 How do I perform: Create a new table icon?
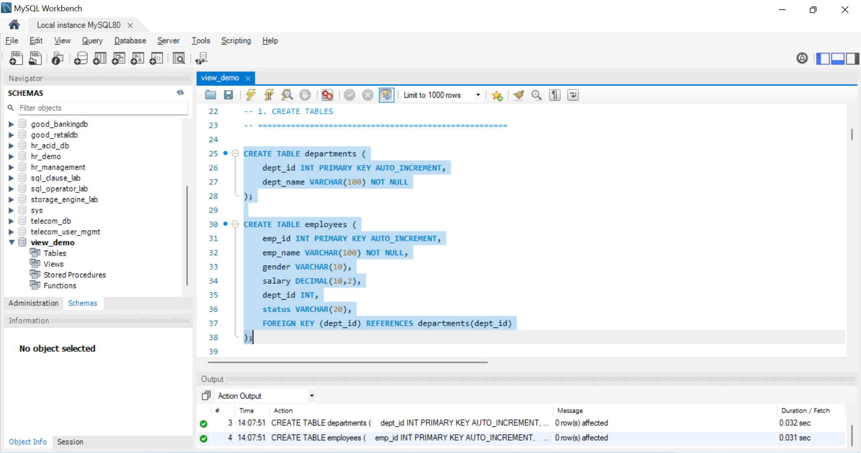click(x=100, y=58)
